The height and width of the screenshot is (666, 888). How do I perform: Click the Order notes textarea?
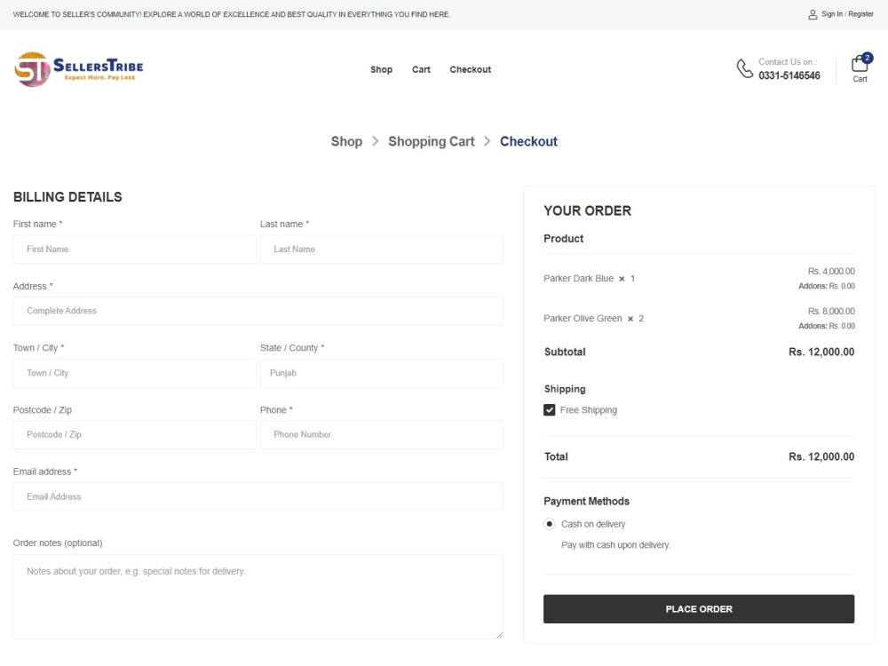tap(258, 597)
